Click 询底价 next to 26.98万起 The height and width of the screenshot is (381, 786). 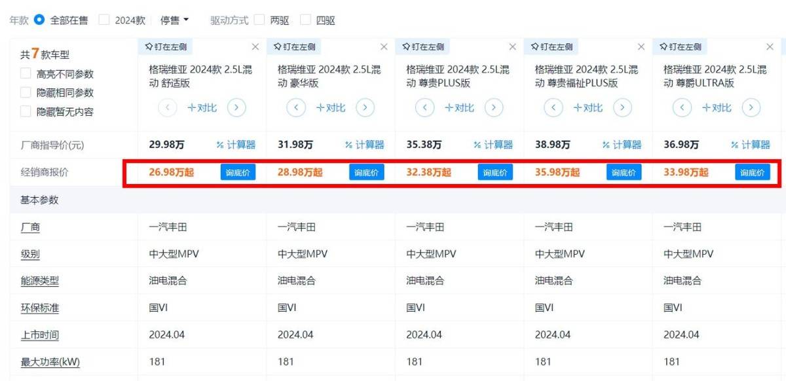coord(238,172)
